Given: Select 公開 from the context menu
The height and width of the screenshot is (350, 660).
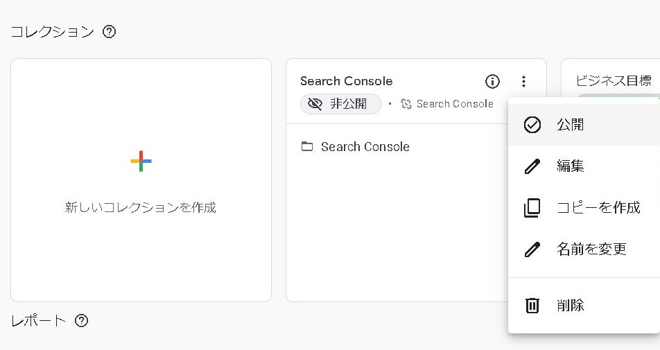Looking at the screenshot, I should 571,125.
